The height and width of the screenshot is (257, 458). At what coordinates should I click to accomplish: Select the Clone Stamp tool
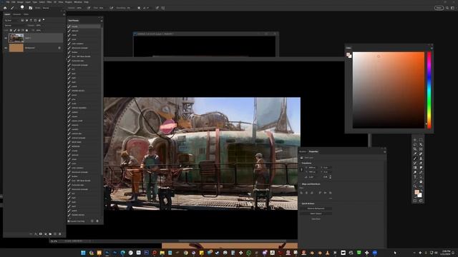point(421,158)
